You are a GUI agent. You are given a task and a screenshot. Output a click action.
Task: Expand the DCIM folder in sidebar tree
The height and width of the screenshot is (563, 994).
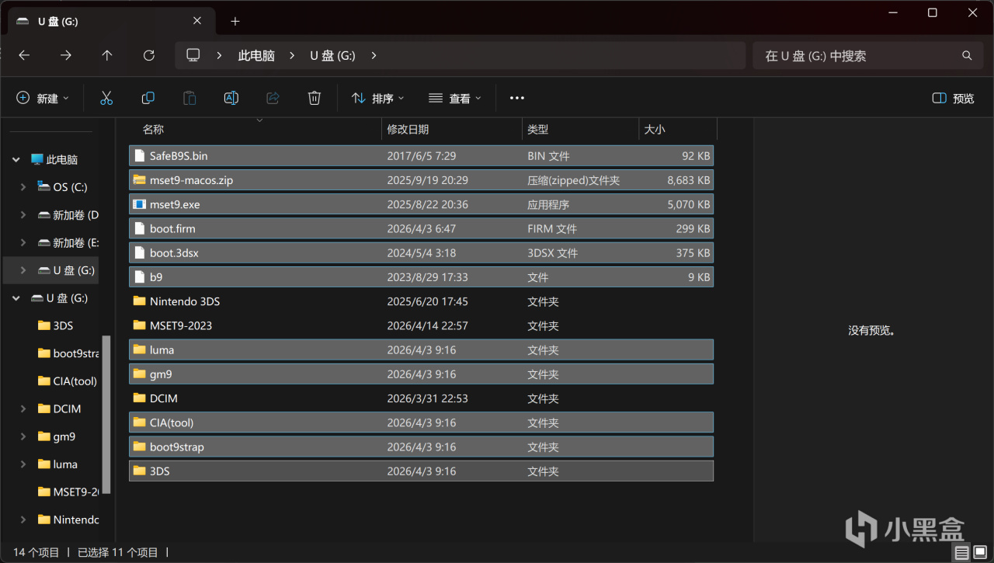click(x=23, y=408)
